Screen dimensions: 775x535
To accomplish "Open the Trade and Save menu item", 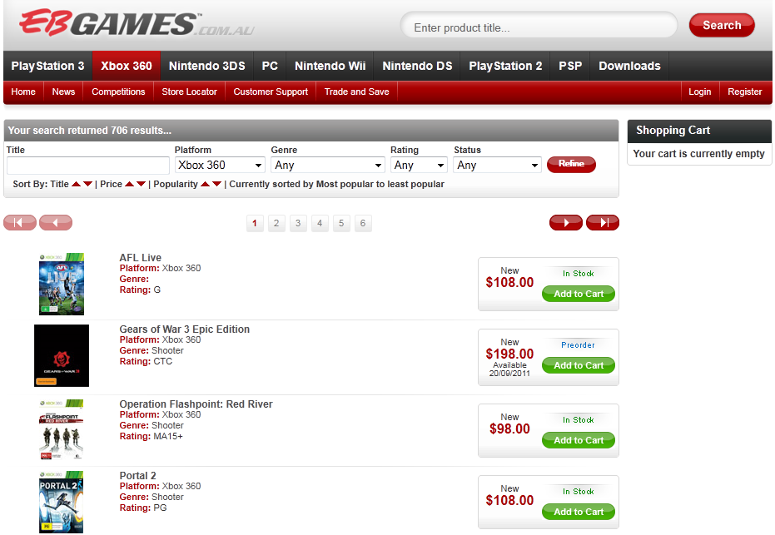I will point(356,92).
